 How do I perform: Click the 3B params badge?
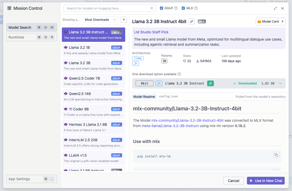coord(164,61)
